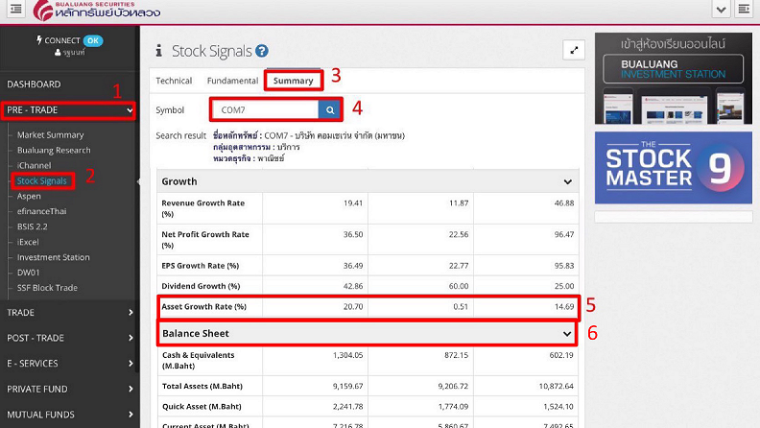Viewport: 760px width, 428px height.
Task: Open Market Summary in sidebar
Action: tap(50, 135)
